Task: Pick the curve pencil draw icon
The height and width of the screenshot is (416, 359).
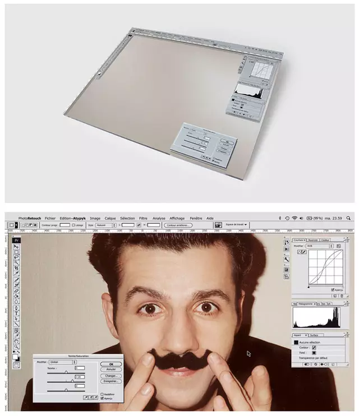Action: click(x=304, y=252)
